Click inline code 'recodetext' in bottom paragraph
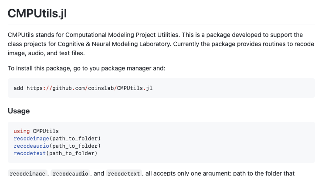Image resolution: width=325 pixels, height=176 pixels. [124, 173]
